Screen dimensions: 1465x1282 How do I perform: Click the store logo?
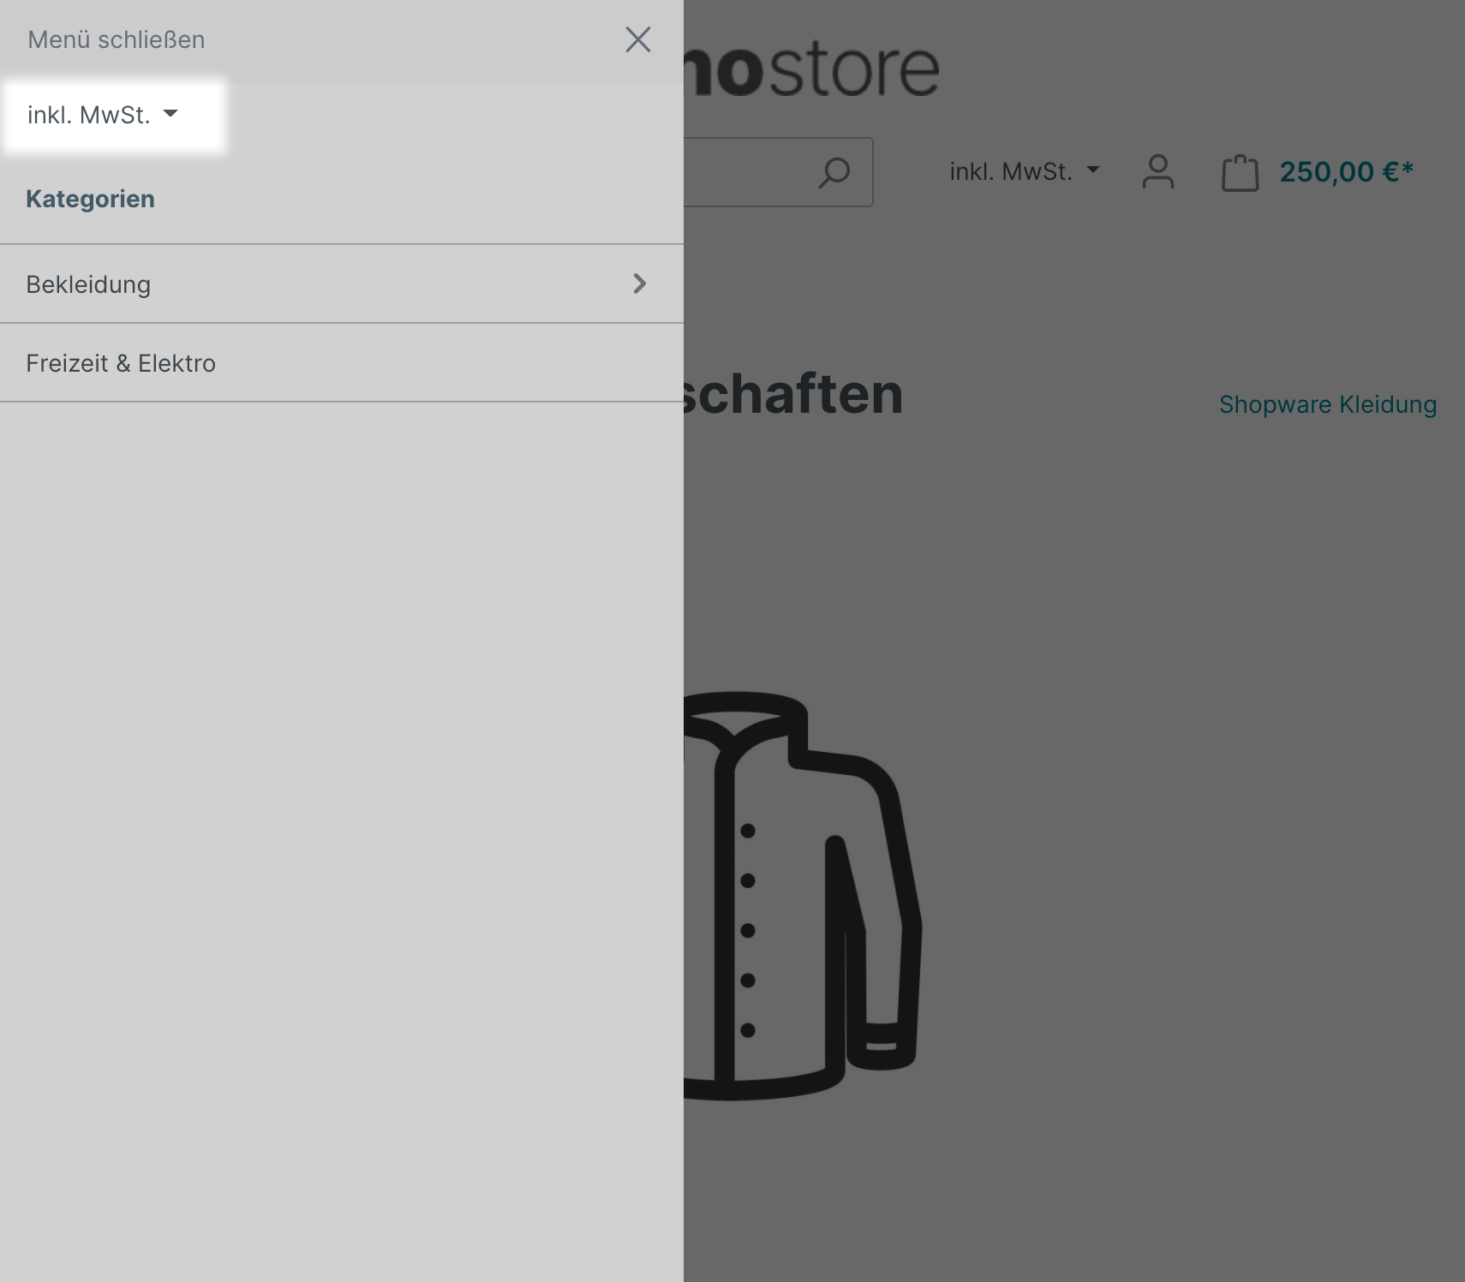coord(811,70)
